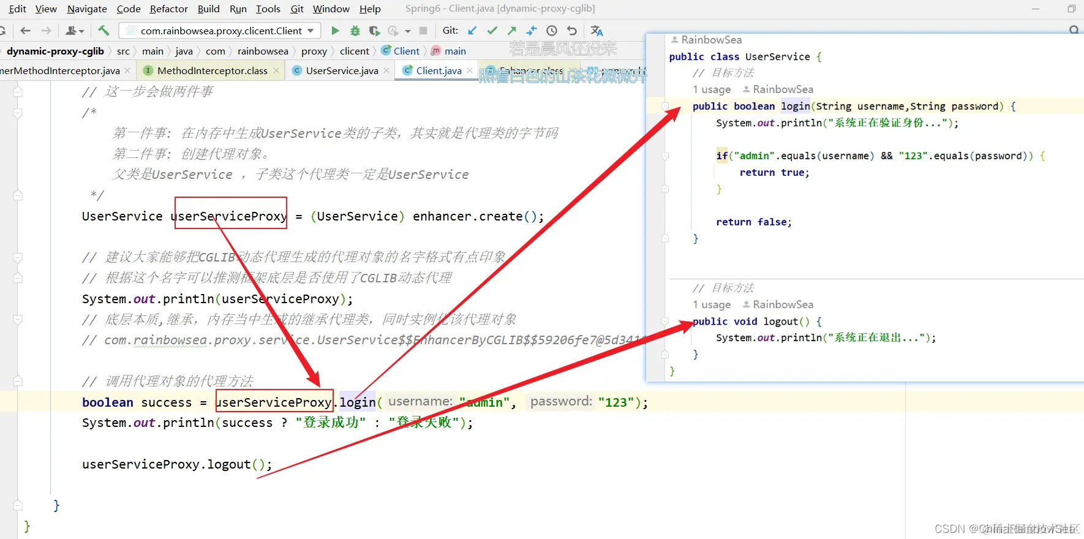Collapse the logout method fold in popup
The image size is (1084, 539).
tap(665, 322)
